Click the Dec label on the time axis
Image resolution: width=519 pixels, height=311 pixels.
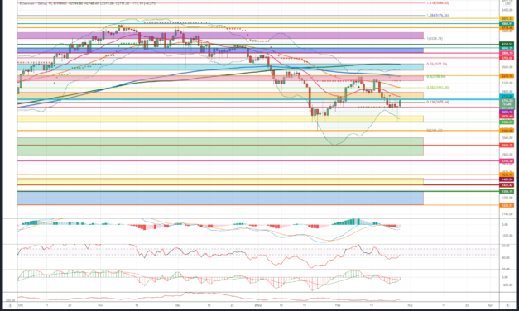click(178, 305)
